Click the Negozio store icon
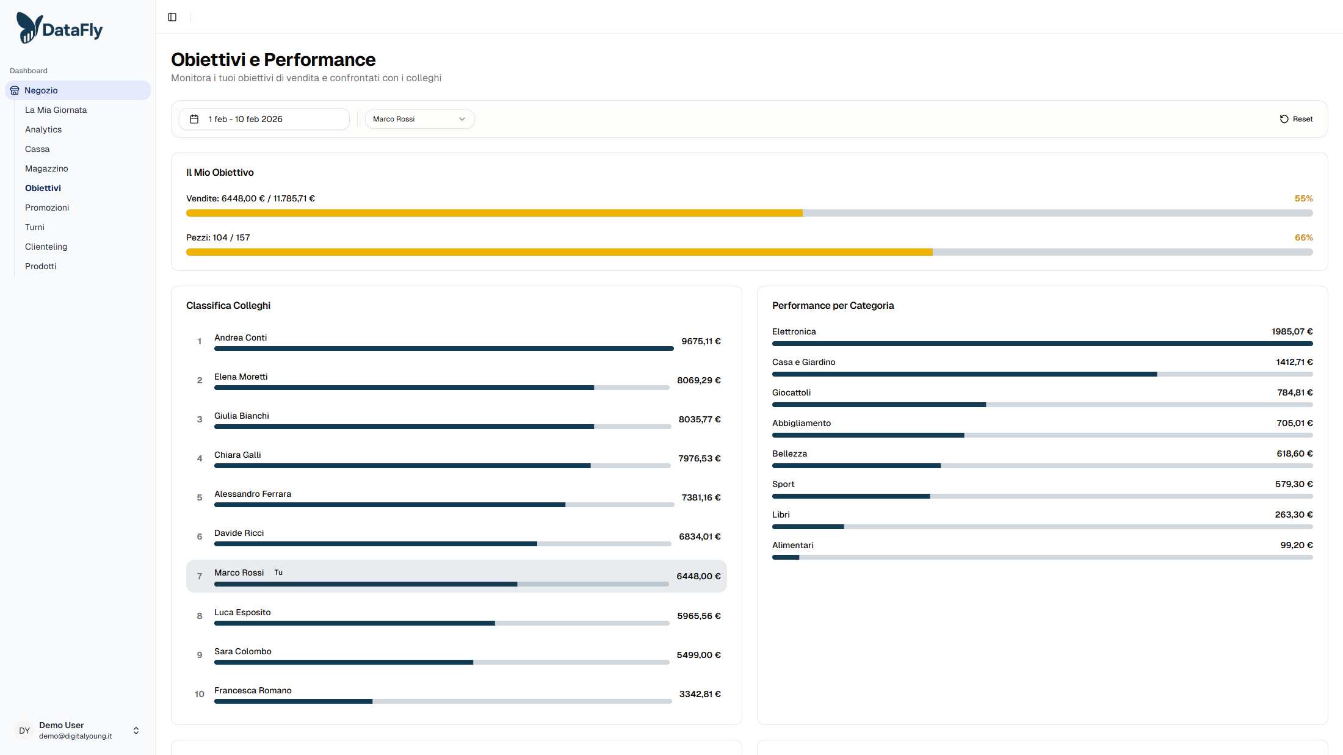1343x755 pixels. [x=15, y=90]
